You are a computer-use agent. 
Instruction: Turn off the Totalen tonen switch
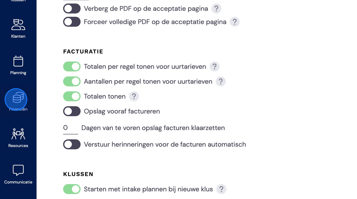tap(72, 96)
